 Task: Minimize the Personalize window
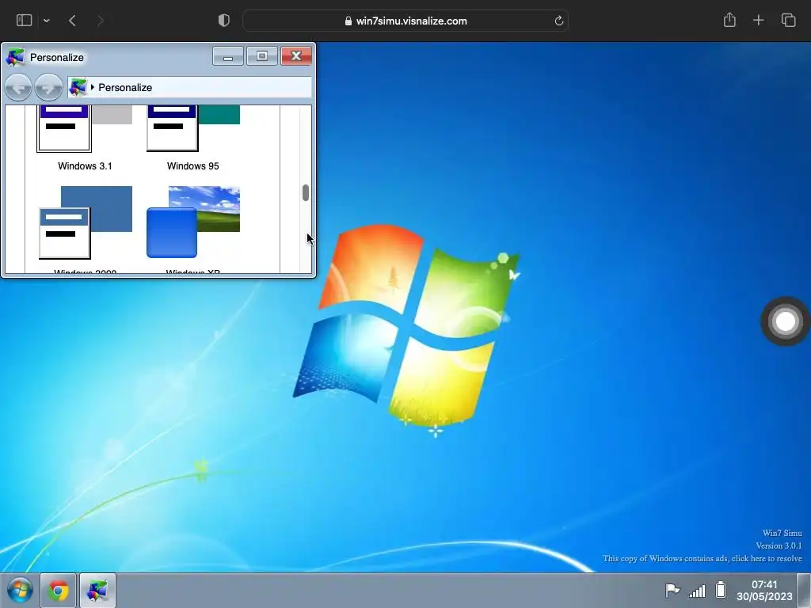pyautogui.click(x=227, y=56)
